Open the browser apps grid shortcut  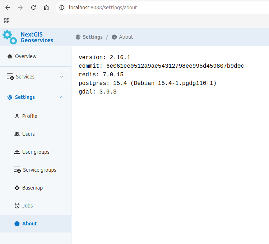(x=7, y=21)
